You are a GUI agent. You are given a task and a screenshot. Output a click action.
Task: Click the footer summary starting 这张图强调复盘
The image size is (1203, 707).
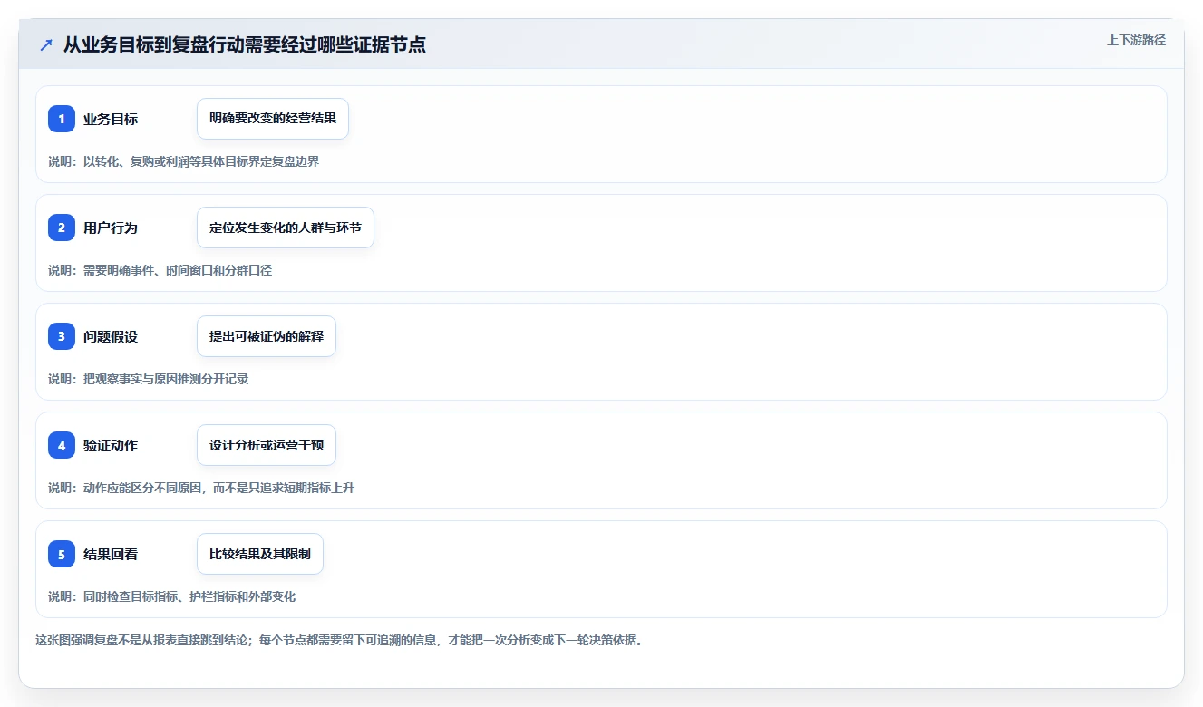[339, 640]
